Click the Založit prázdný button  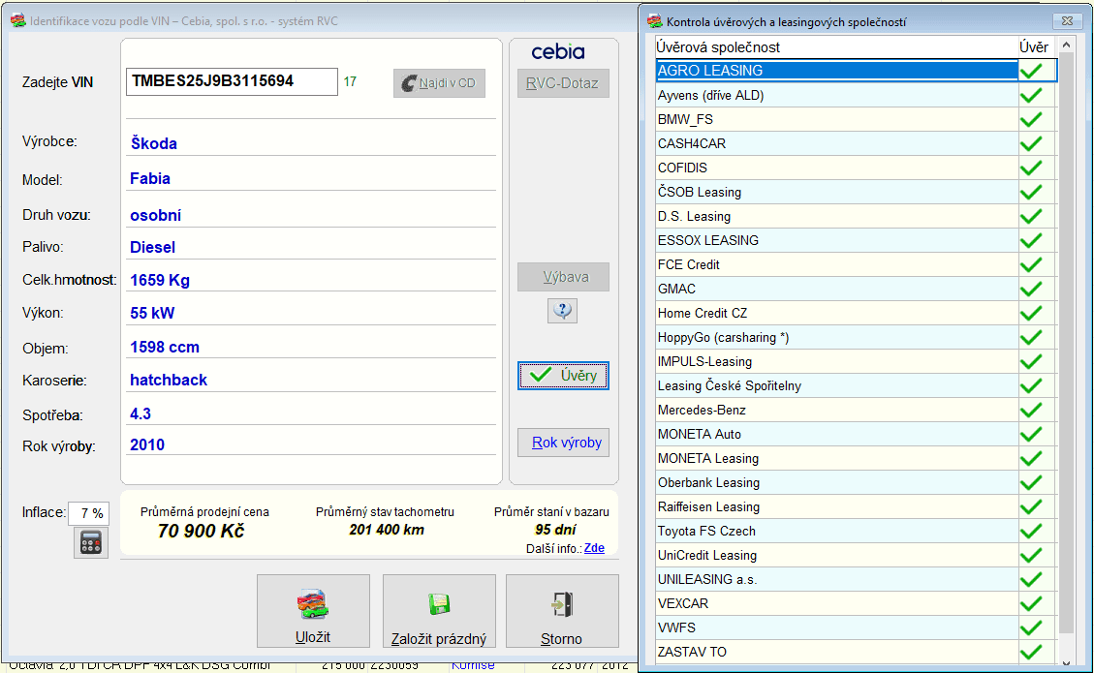point(439,611)
